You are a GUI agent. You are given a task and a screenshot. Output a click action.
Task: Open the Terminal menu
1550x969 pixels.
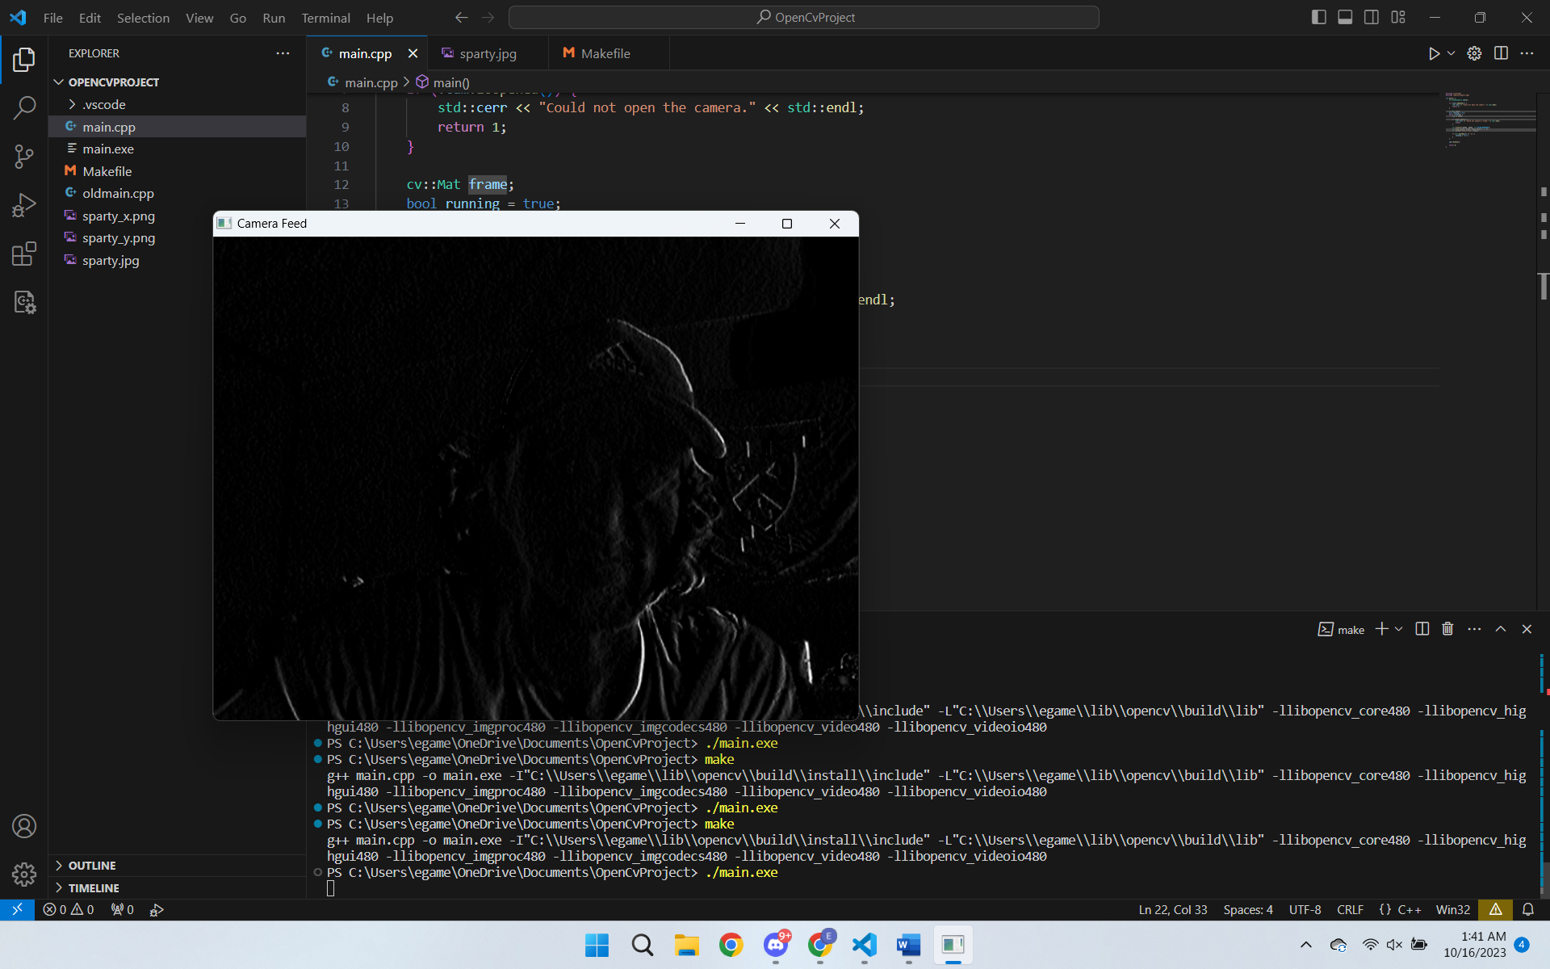tap(325, 18)
